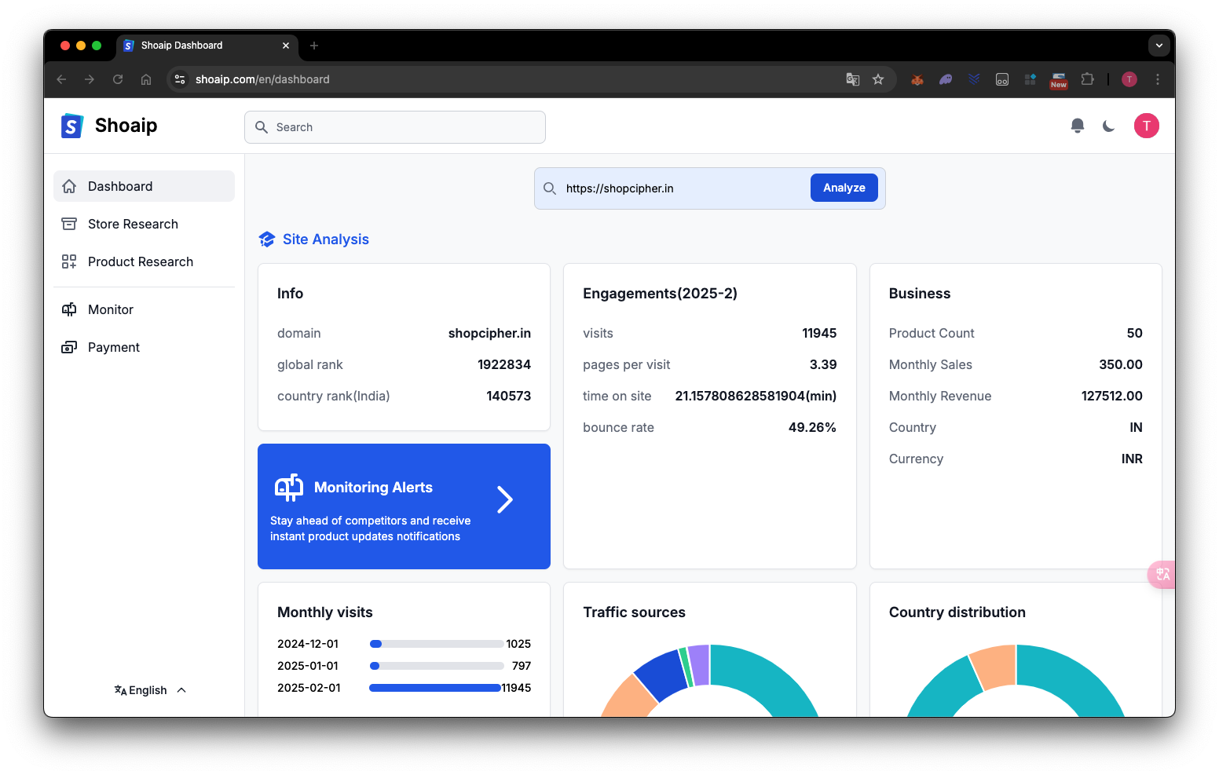Image resolution: width=1219 pixels, height=775 pixels.
Task: Open browser extensions puzzle icon
Action: click(x=1087, y=79)
